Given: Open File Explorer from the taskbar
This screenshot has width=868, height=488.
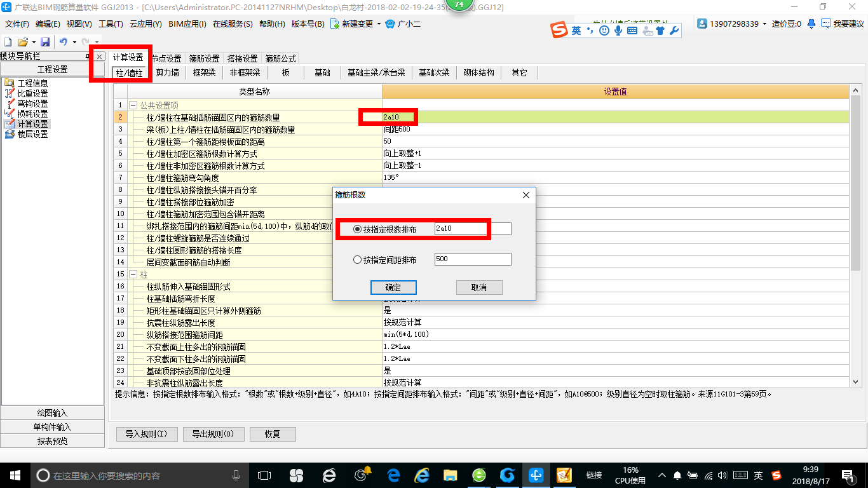Looking at the screenshot, I should [450, 475].
